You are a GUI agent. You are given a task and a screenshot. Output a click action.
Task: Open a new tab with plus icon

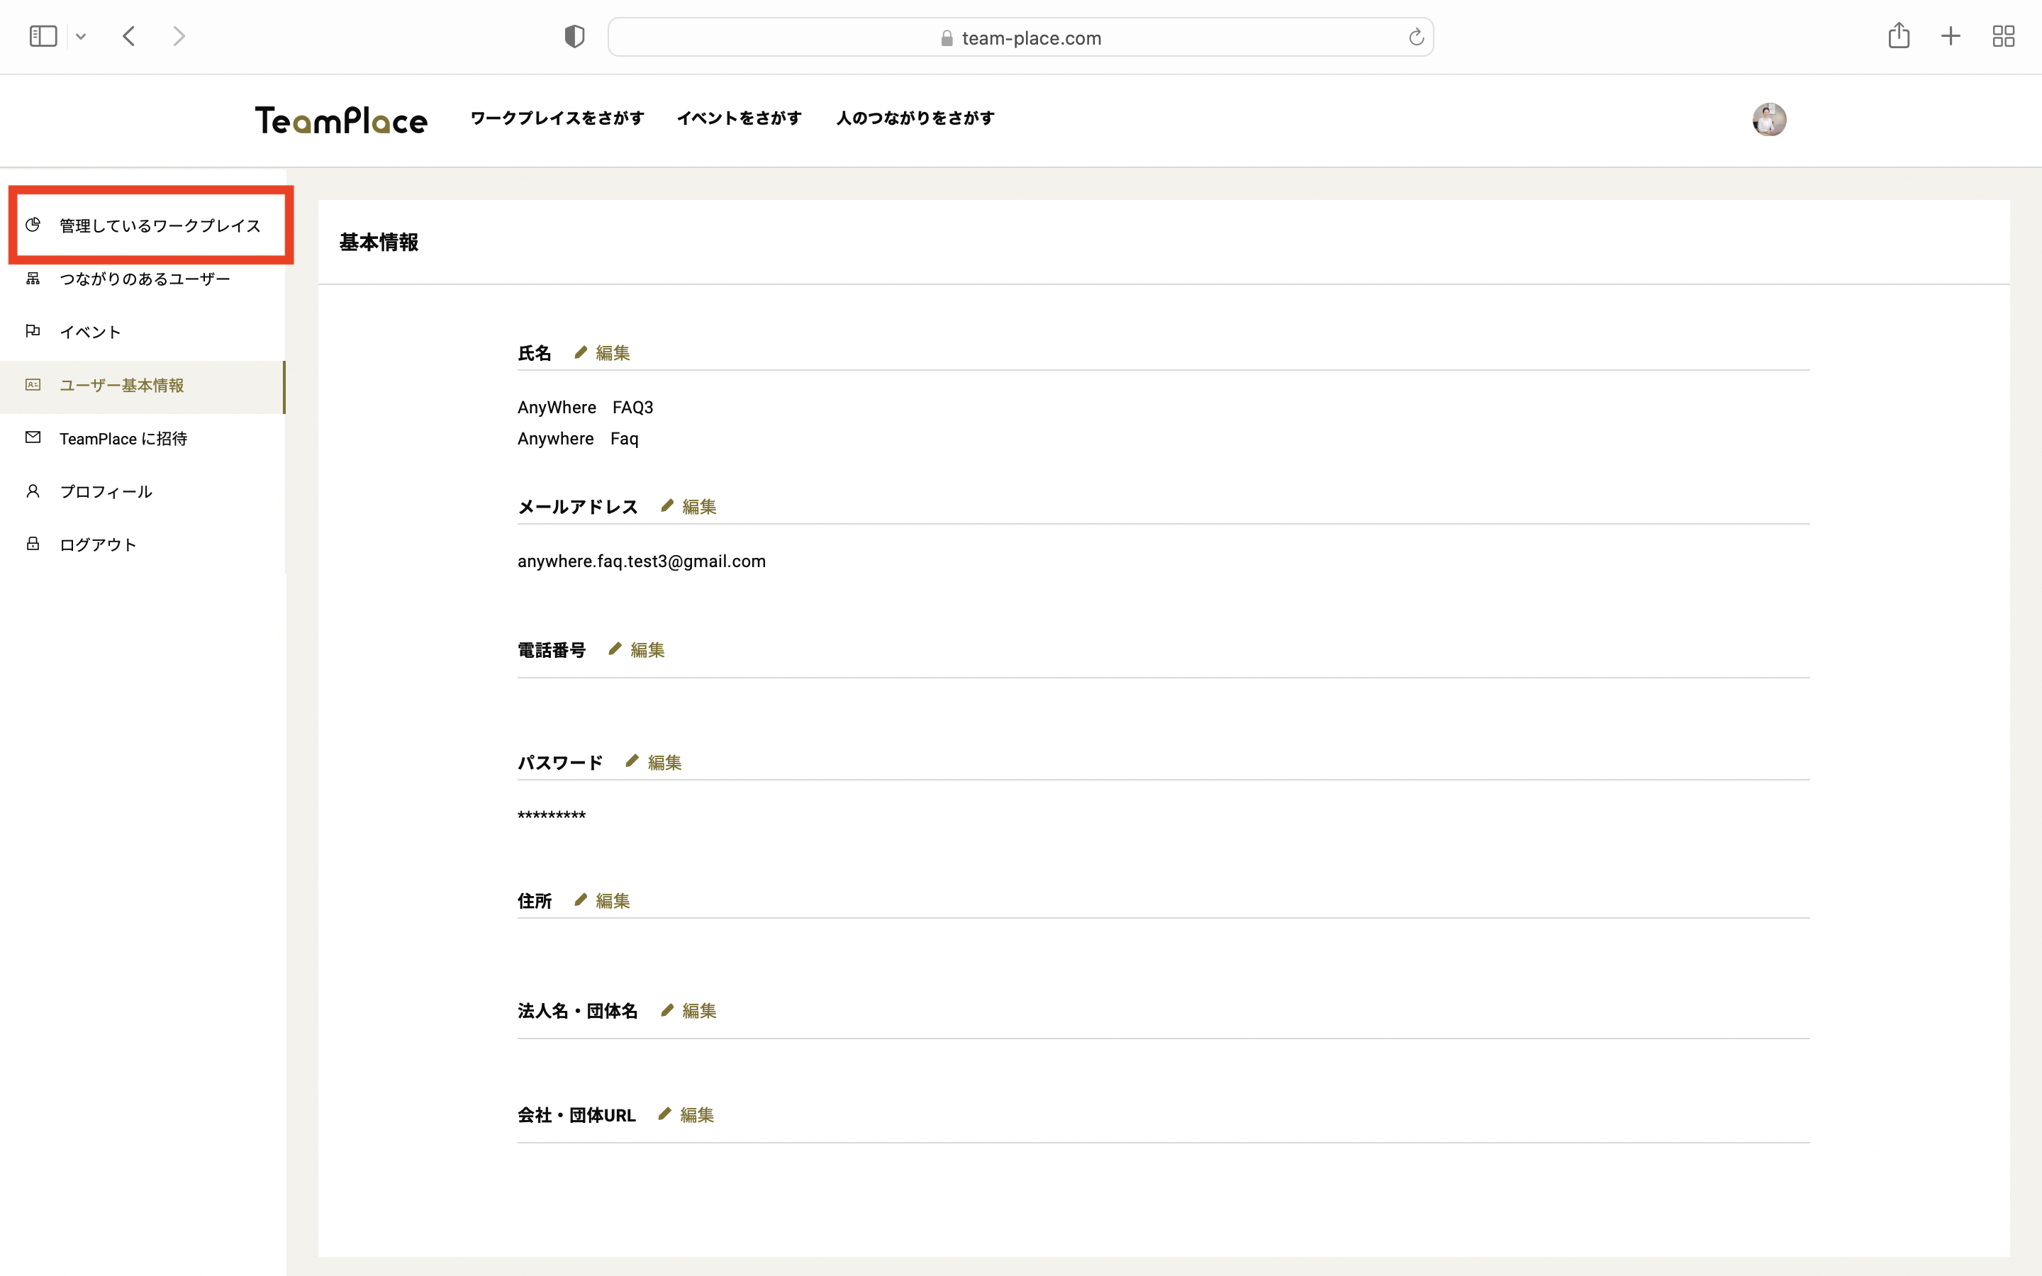point(1951,36)
